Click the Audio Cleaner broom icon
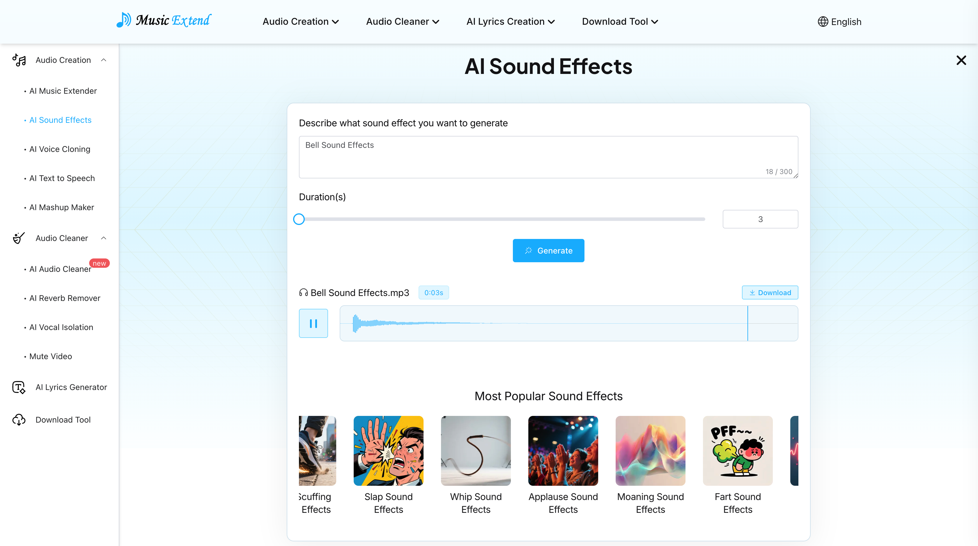Viewport: 978px width, 546px height. pyautogui.click(x=19, y=238)
